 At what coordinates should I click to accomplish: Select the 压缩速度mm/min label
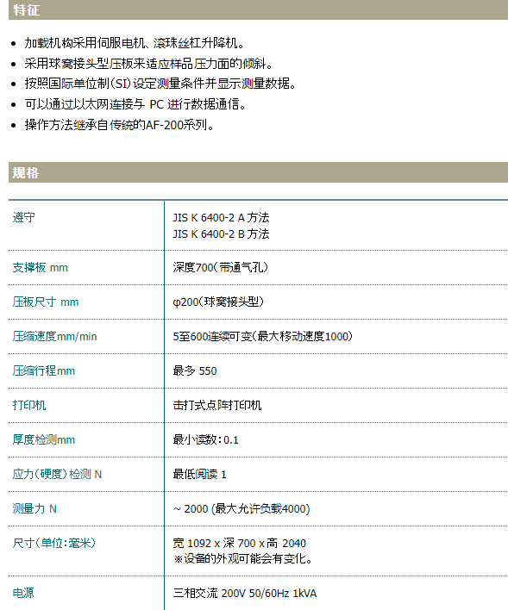pyautogui.click(x=54, y=336)
